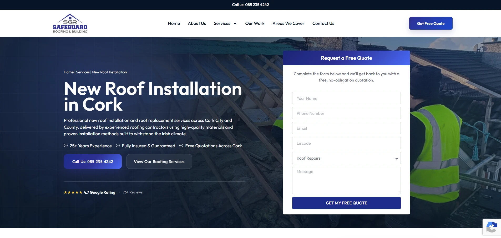This screenshot has width=501, height=238.
Task: Click the top bar phone number link
Action: tap(250, 5)
